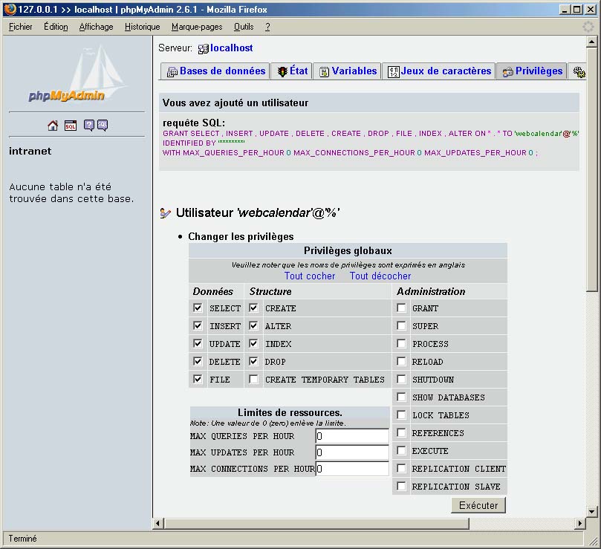The width and height of the screenshot is (601, 549).
Task: Enable the SUPER privilege
Action: [x=401, y=326]
